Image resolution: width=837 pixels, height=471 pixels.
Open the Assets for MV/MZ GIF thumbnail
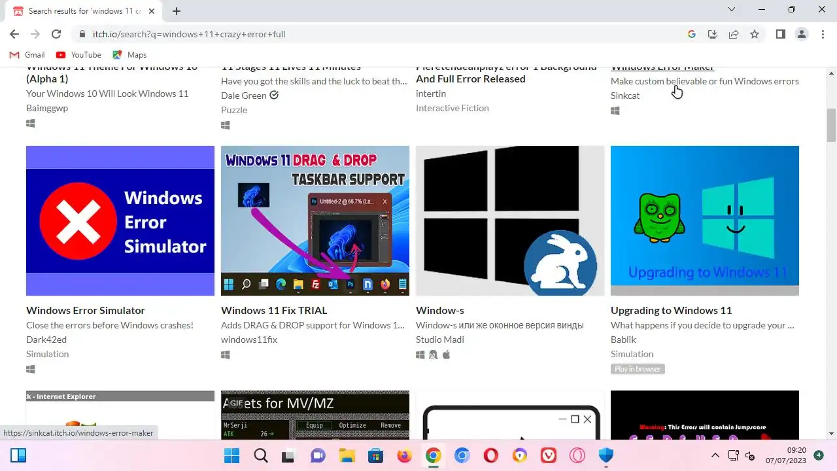315,415
